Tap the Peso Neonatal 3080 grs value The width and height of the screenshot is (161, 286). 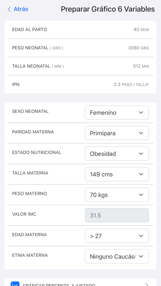(x=138, y=48)
